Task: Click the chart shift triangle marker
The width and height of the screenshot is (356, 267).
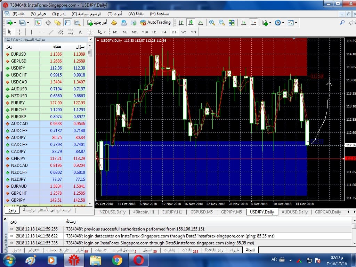Action: tap(294, 39)
